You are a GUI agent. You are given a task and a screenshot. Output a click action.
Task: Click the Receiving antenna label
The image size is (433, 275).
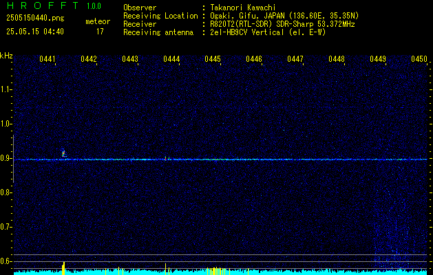click(x=158, y=32)
